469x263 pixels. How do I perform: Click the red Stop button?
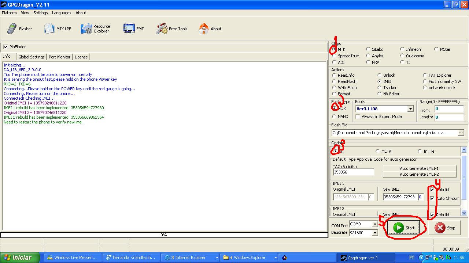445,228
